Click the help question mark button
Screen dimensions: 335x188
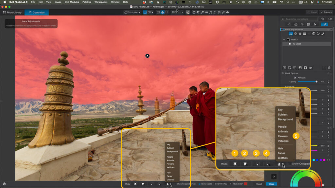[274, 177]
